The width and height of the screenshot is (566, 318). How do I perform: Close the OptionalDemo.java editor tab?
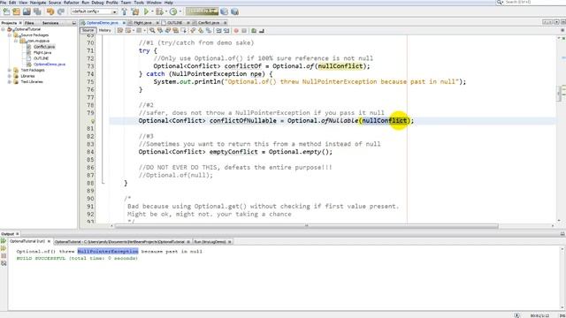click(124, 23)
